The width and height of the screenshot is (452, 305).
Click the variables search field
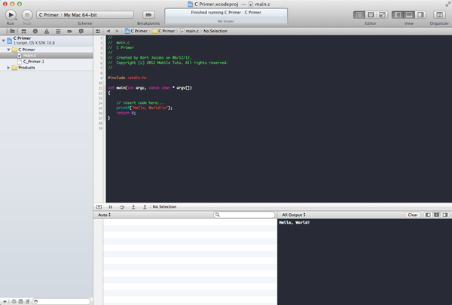pyautogui.click(x=244, y=215)
